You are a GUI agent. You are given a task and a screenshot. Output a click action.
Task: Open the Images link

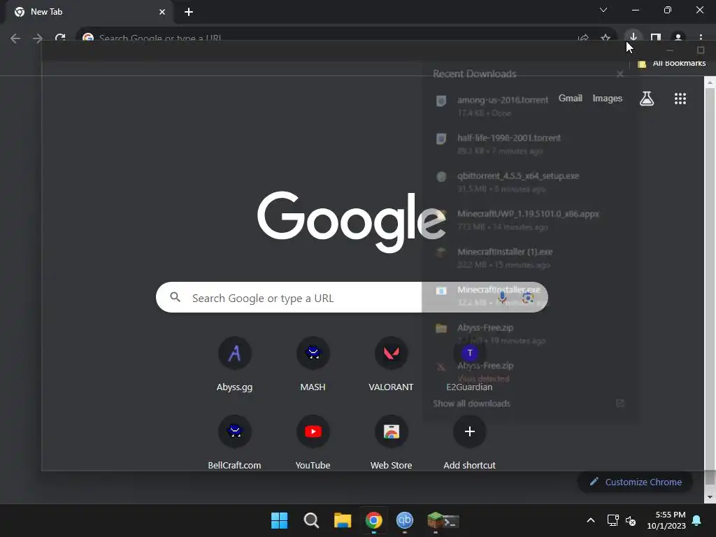click(608, 98)
